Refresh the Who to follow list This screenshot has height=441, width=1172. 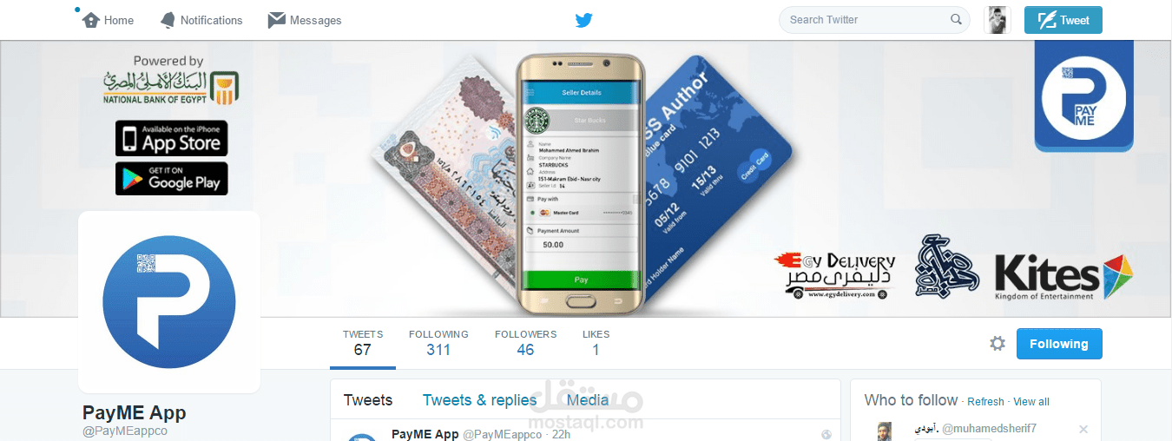[985, 402]
